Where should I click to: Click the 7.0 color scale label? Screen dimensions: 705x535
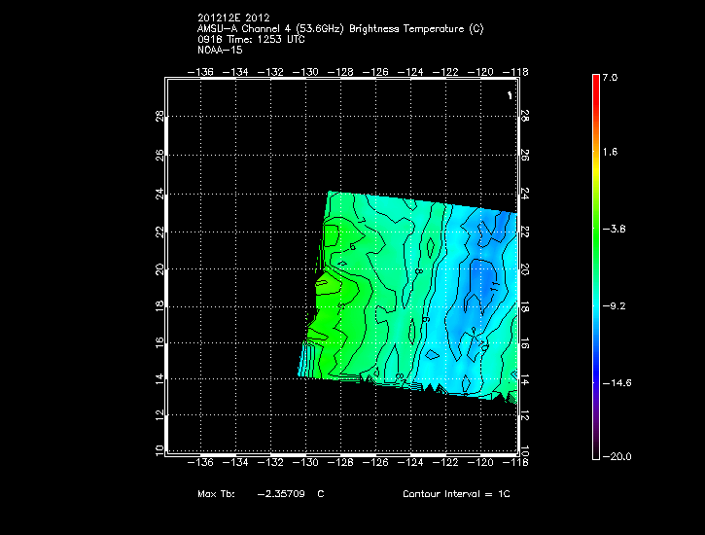coord(609,77)
